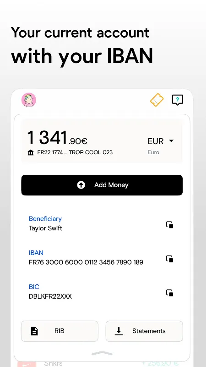The height and width of the screenshot is (367, 206).
Task: Click the Add Money button
Action: tap(102, 185)
